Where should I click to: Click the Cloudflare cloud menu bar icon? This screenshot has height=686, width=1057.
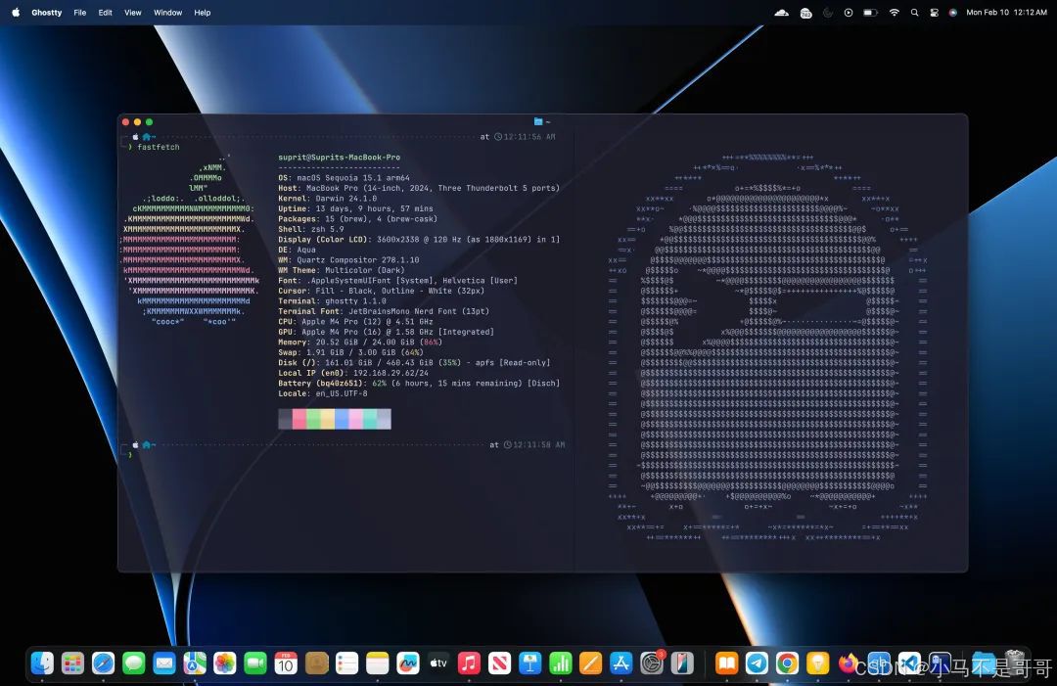tap(782, 12)
